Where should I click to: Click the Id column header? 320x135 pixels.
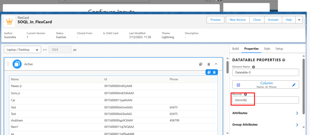point(106,79)
